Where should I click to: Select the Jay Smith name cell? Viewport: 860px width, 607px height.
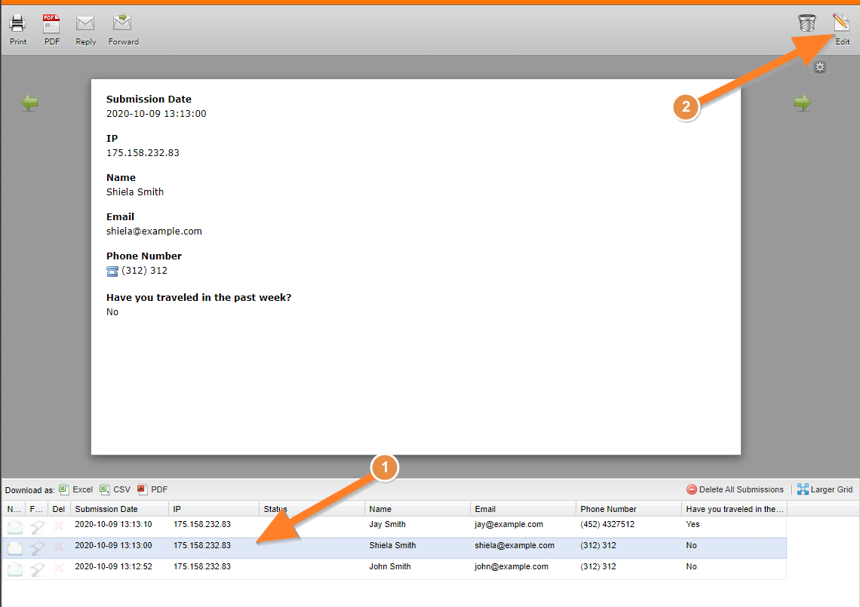[387, 524]
